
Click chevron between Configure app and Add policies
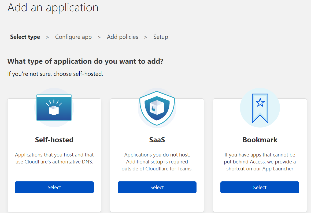point(99,37)
